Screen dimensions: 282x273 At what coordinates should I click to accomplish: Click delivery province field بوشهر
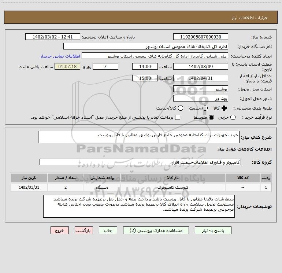(x=201, y=89)
